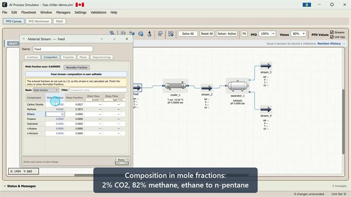This screenshot has height=197, width=351.
Task: Click the Solve All button
Action: tap(188, 34)
